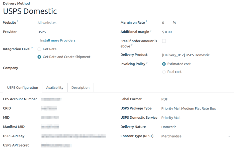Screen dimensions: 234x149
Task: Open the Delivery Product field
Action: [x=186, y=55]
